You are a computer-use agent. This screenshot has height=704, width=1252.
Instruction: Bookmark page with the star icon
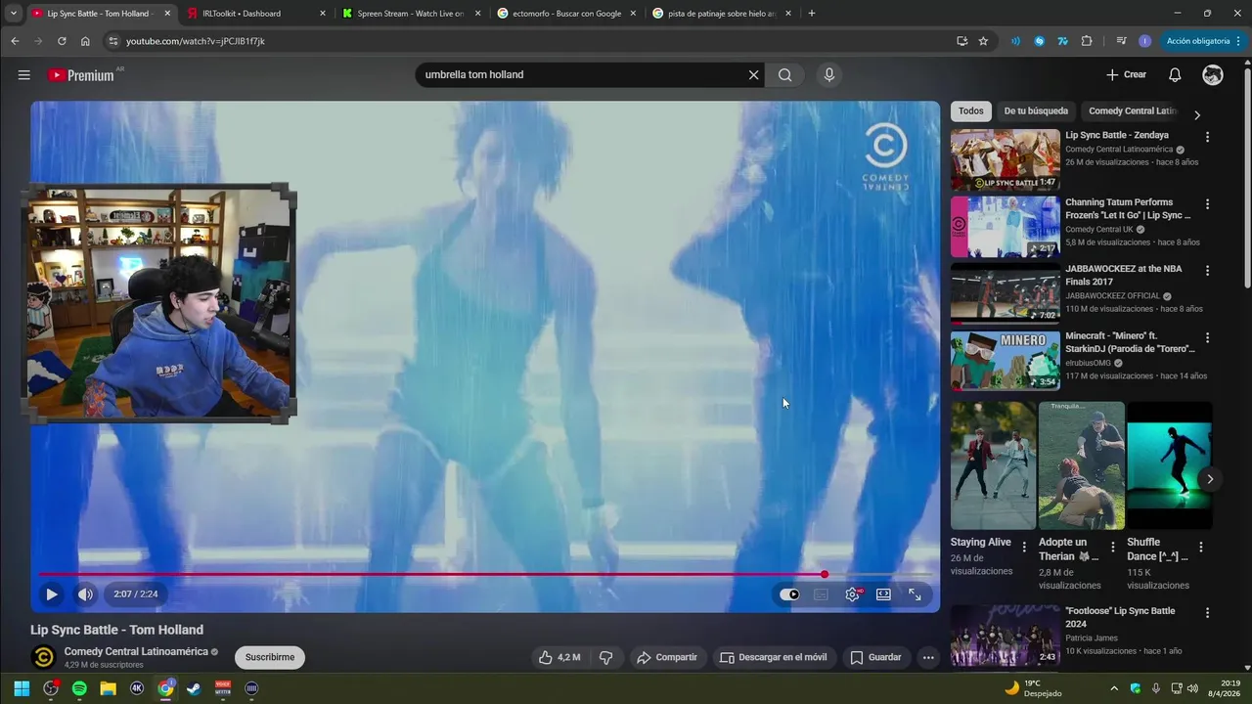984,41
